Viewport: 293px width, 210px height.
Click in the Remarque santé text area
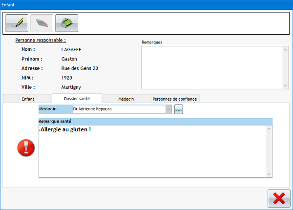coord(151,156)
